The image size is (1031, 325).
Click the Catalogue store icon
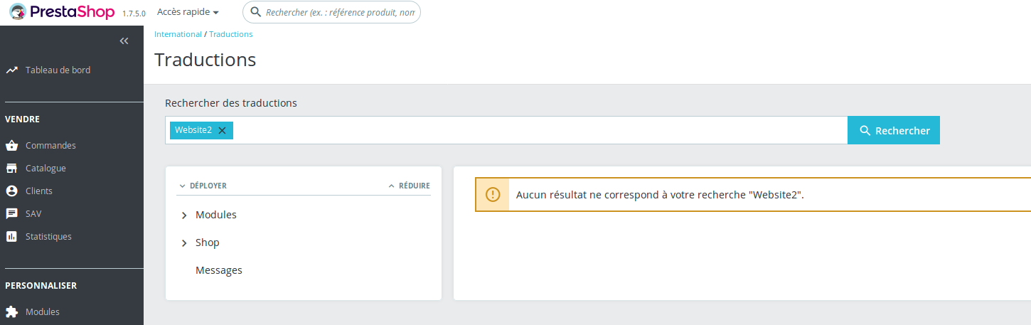tap(11, 169)
